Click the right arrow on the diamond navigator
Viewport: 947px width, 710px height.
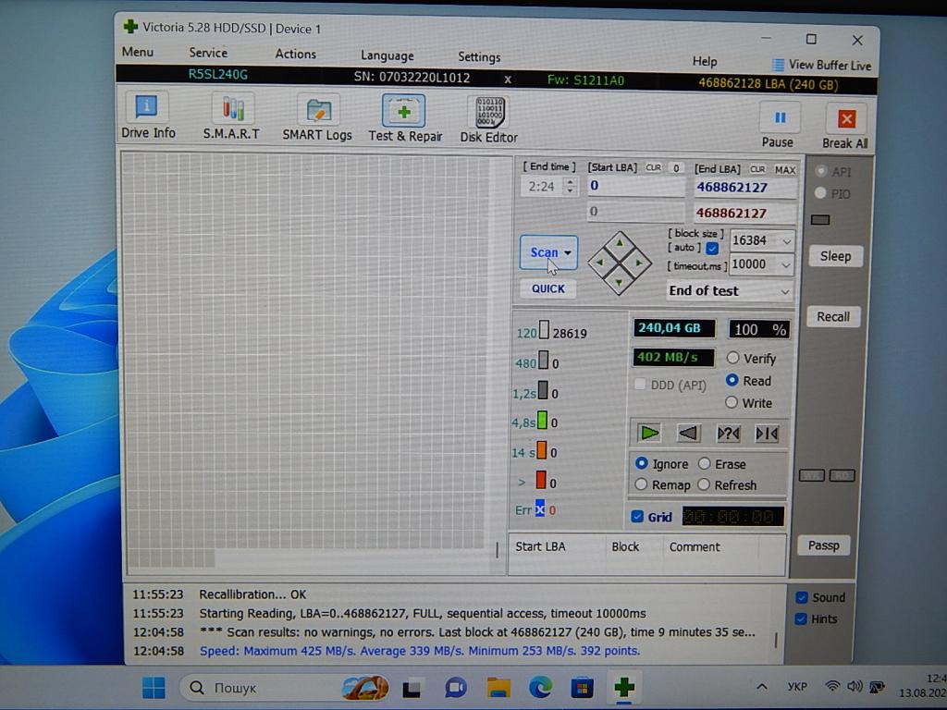point(639,263)
